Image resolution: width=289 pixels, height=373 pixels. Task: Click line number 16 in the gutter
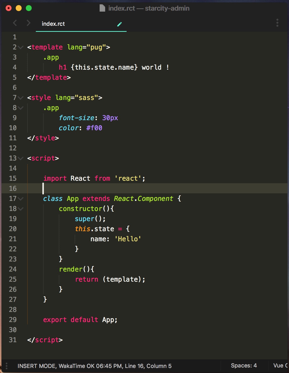pos(12,189)
